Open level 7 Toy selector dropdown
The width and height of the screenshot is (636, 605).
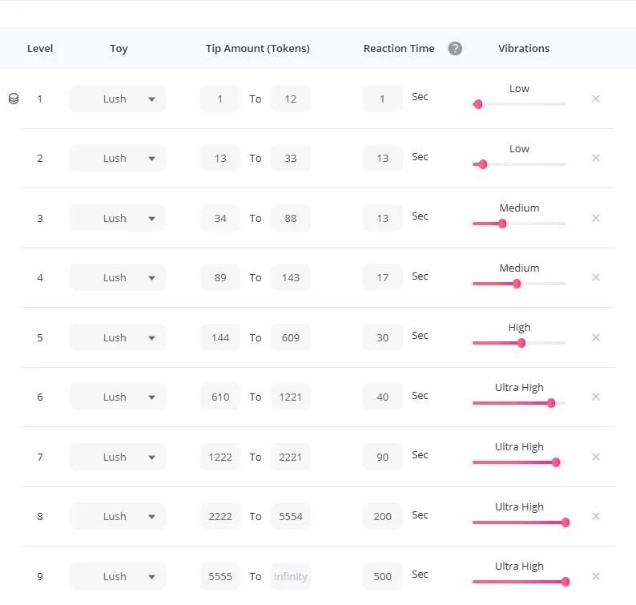click(x=118, y=457)
